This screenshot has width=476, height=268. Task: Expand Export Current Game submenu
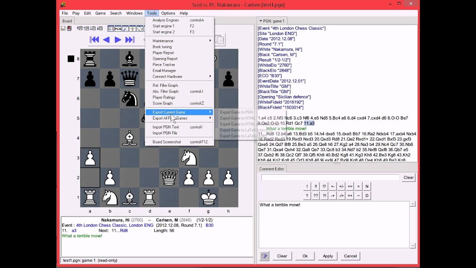179,112
